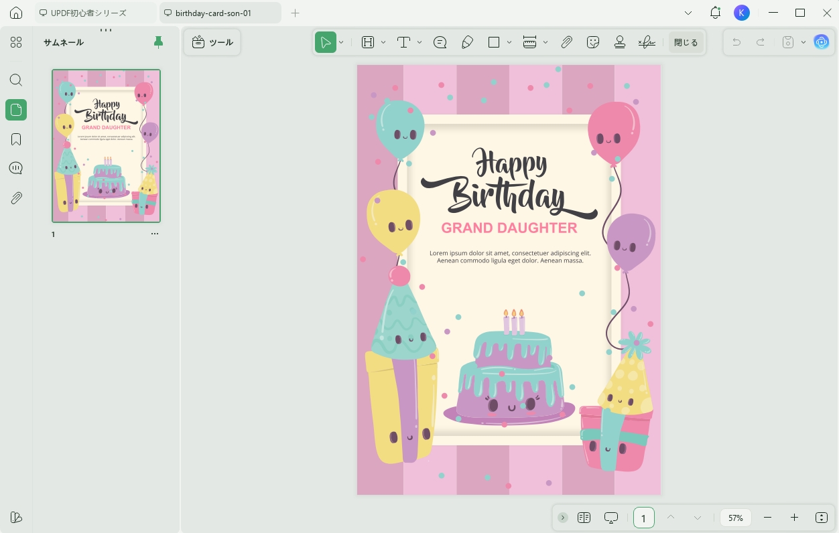This screenshot has height=533, width=839.
Task: Select the pencil drawing tool
Action: 467,42
